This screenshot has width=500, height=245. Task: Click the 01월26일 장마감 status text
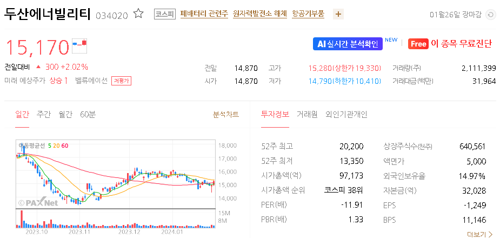455,15
